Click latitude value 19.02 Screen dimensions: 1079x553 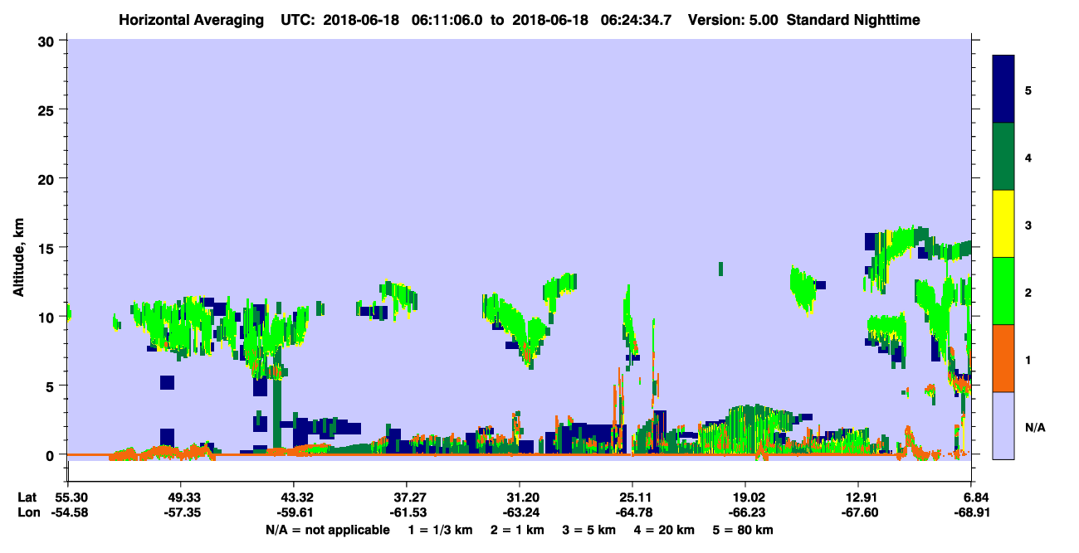[x=745, y=497]
